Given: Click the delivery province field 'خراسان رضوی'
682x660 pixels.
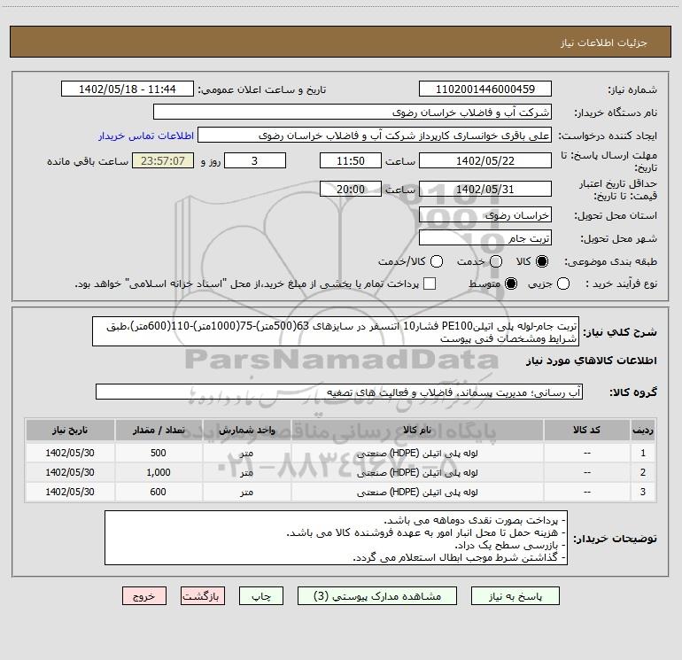Looking at the screenshot, I should click(x=485, y=215).
